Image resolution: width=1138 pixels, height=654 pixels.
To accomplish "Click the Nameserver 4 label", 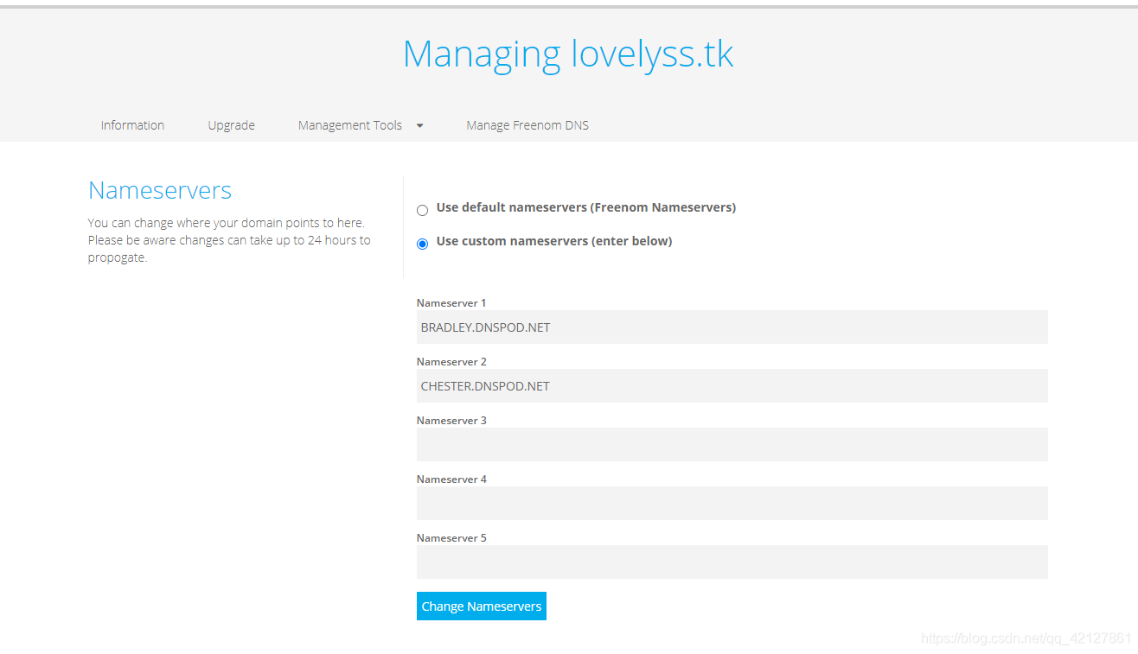I will point(451,479).
